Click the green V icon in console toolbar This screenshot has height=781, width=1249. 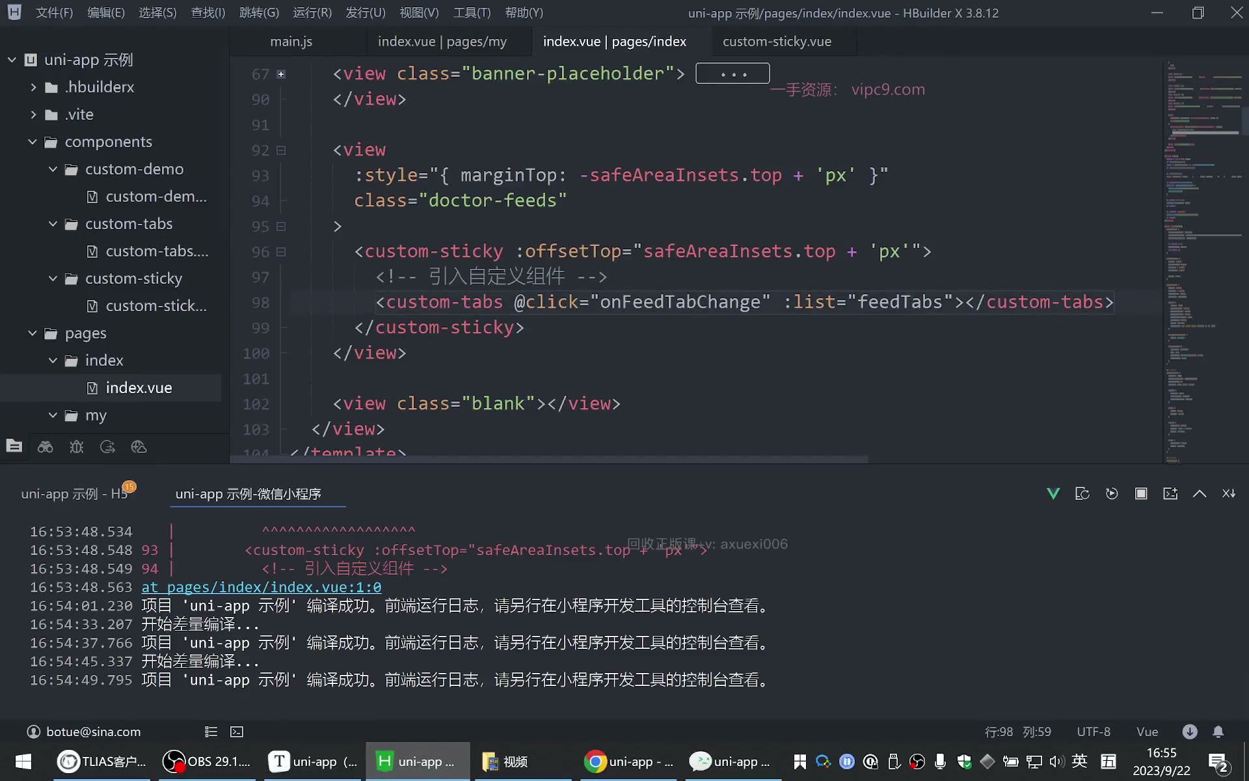(1053, 493)
